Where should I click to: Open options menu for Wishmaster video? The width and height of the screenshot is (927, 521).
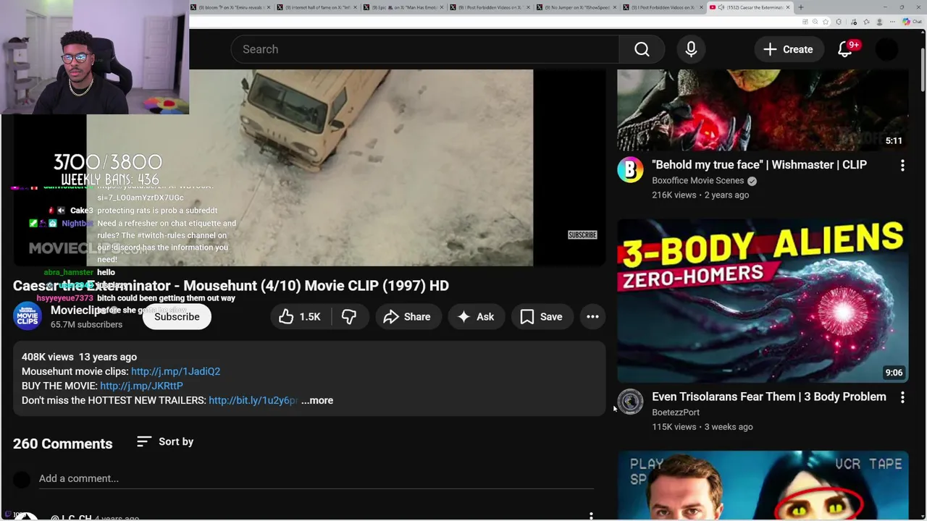pyautogui.click(x=902, y=166)
